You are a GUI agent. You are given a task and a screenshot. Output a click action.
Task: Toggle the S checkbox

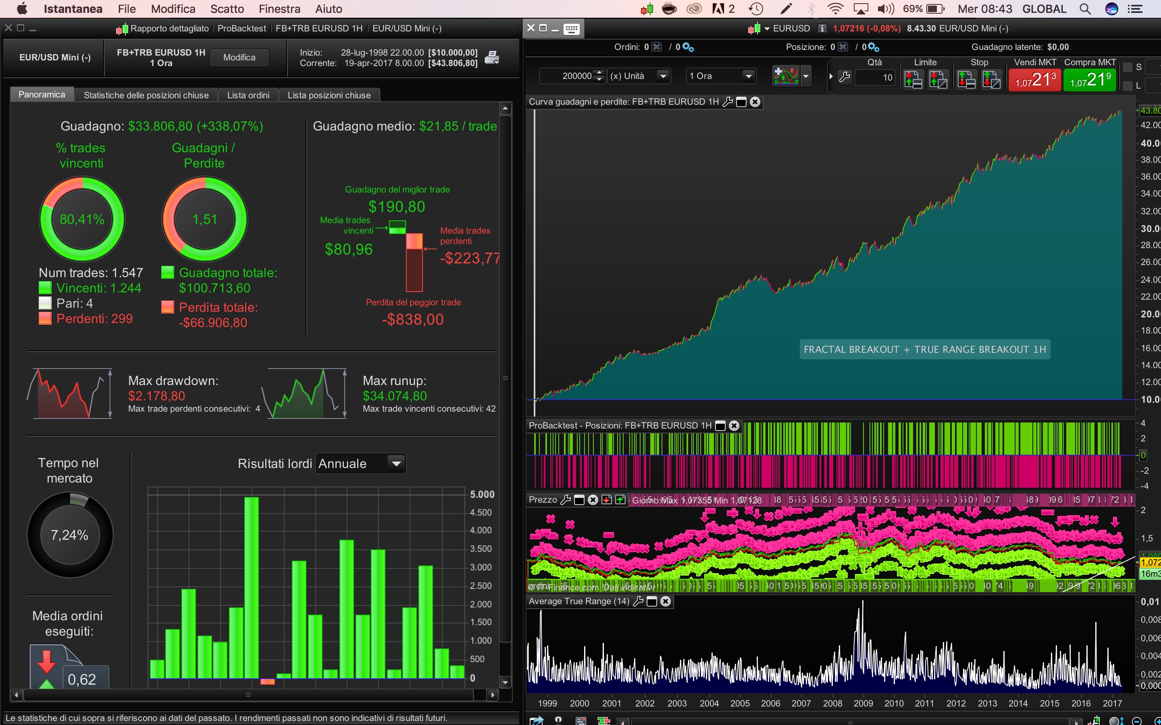click(1128, 67)
